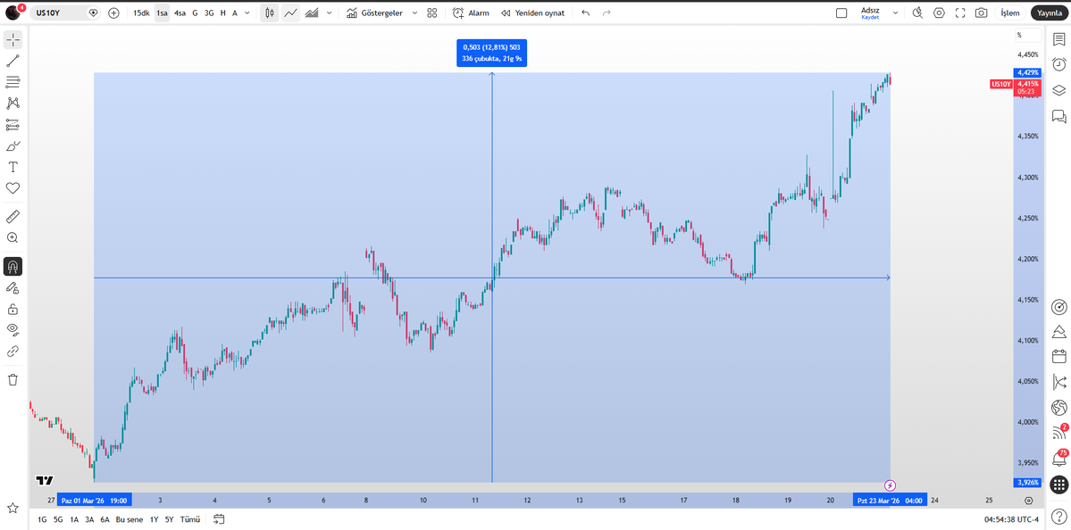This screenshot has width=1071, height=530.
Task: Switch to line chart type
Action: click(291, 13)
